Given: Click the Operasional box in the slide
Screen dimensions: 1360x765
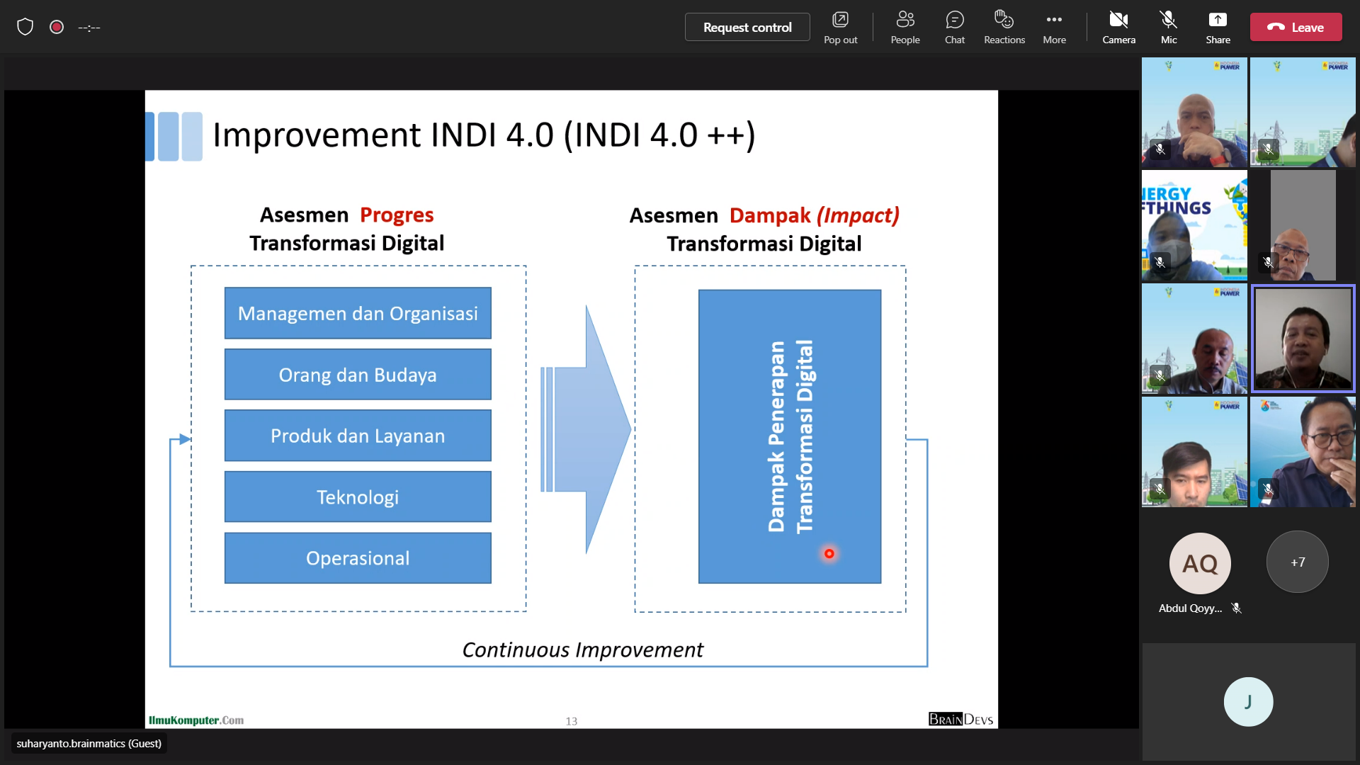Looking at the screenshot, I should pyautogui.click(x=358, y=558).
